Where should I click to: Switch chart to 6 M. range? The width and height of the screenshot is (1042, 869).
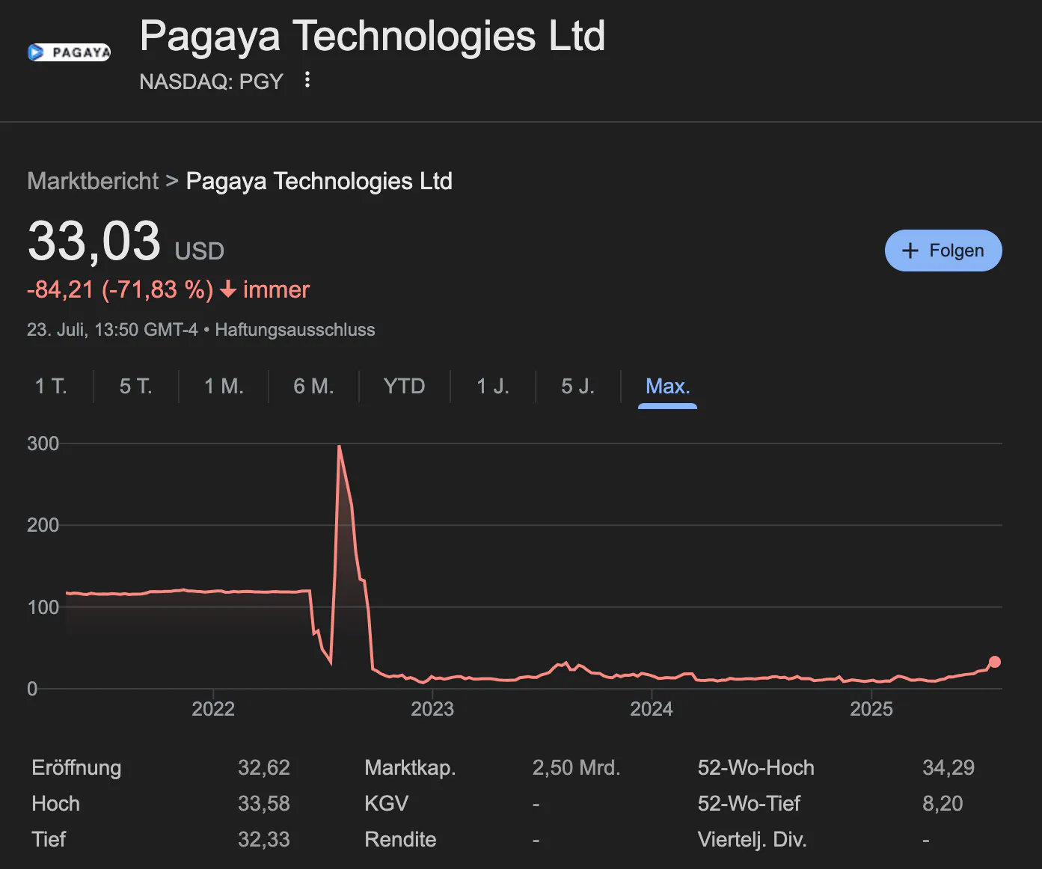coord(313,386)
